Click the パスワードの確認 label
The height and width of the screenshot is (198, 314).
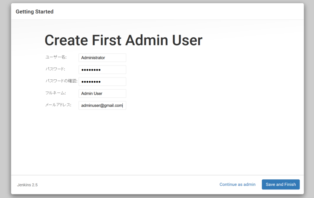[x=61, y=81]
